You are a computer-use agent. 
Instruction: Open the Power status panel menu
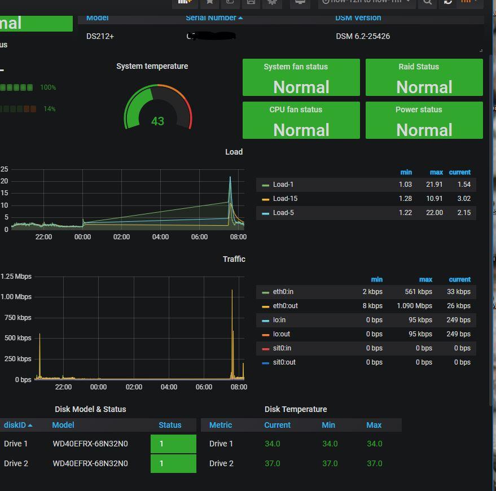pyautogui.click(x=419, y=109)
